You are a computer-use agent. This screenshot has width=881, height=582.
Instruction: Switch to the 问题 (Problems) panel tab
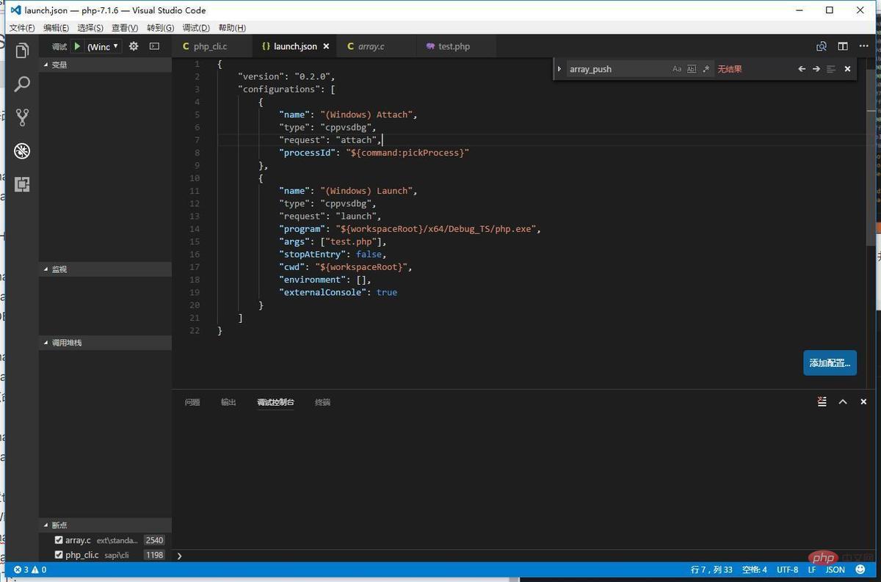pos(192,402)
